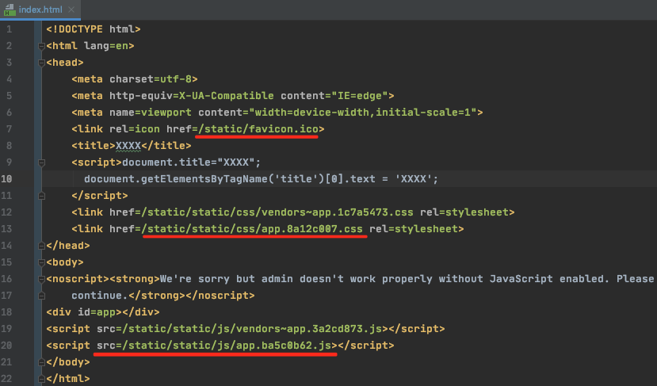
Task: Click the <body> tag text on line 15
Action: point(65,262)
